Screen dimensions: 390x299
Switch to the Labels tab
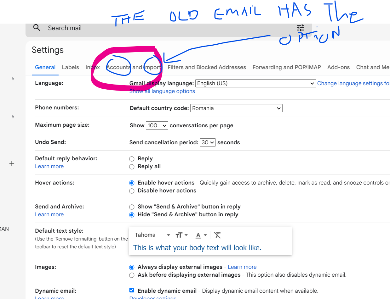coord(70,67)
